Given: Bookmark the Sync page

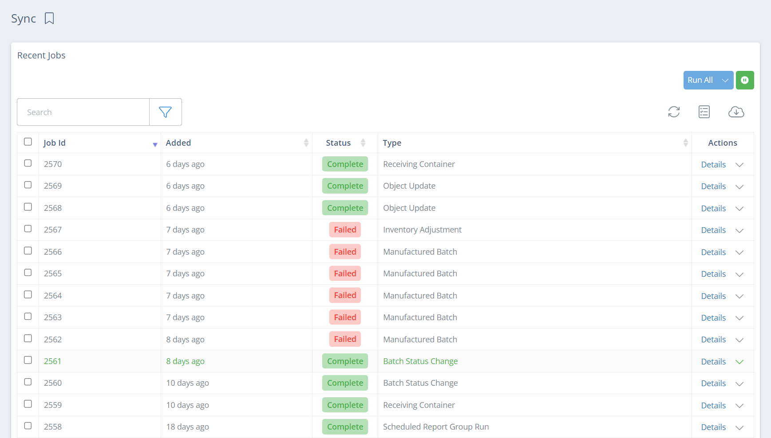Looking at the screenshot, I should tap(49, 19).
